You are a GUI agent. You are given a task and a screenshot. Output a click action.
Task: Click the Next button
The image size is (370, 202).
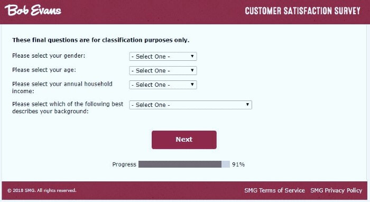[184, 140]
